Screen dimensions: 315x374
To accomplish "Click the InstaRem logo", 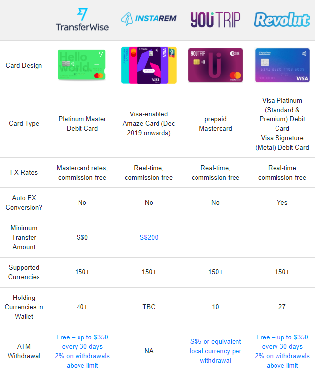I will (x=149, y=19).
